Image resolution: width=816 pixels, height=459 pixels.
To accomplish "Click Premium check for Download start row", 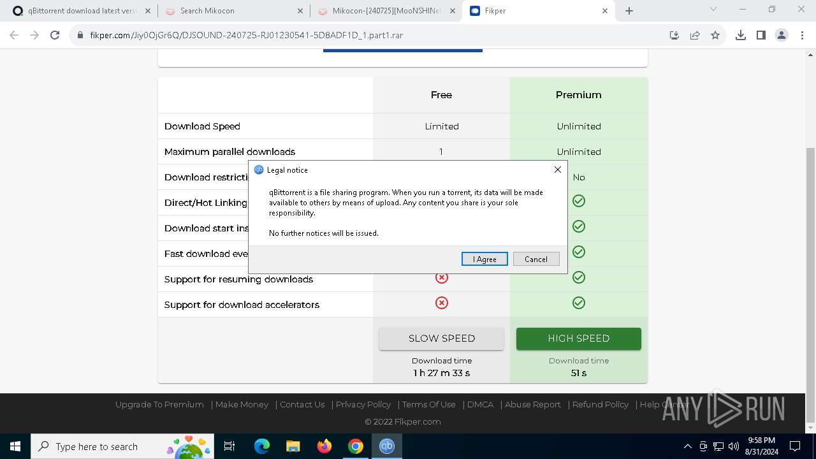I will [x=579, y=226].
